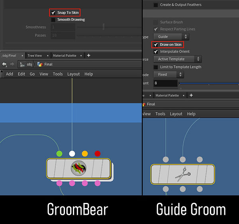
Task: Click the Final path segment in left panel
Action: pyautogui.click(x=48, y=64)
